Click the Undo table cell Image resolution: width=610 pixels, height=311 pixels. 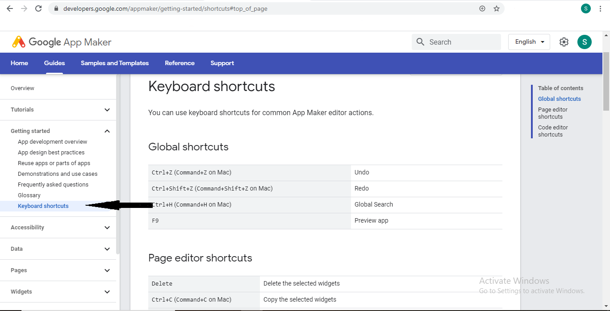pyautogui.click(x=426, y=173)
